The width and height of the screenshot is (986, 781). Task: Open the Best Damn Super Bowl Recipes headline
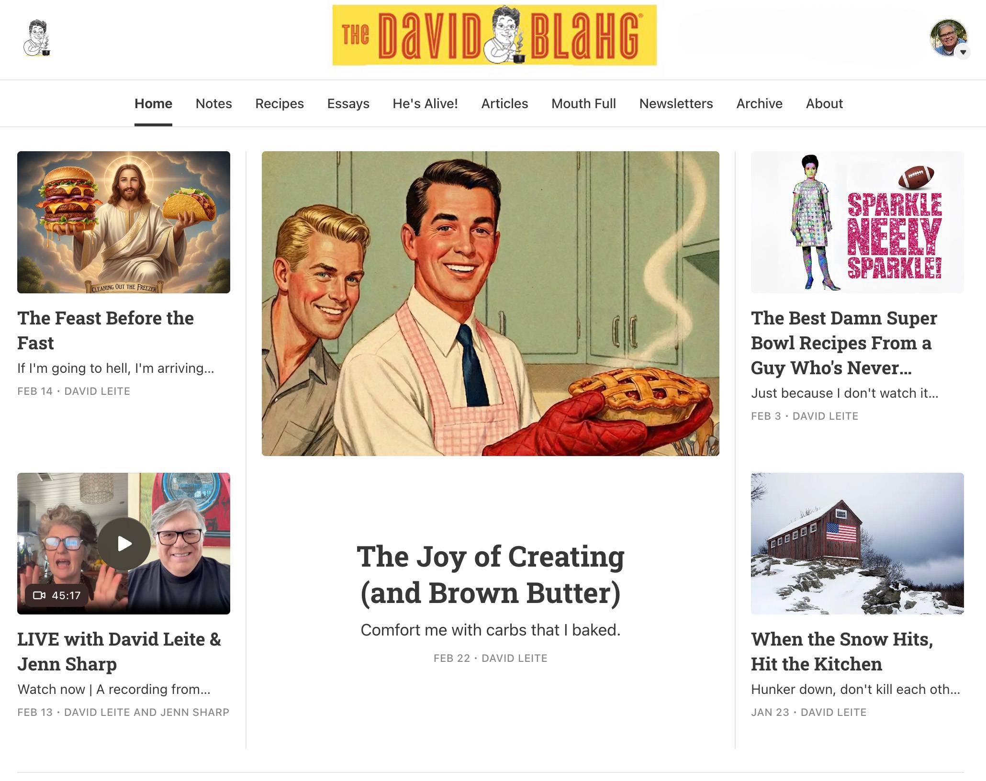pos(844,343)
